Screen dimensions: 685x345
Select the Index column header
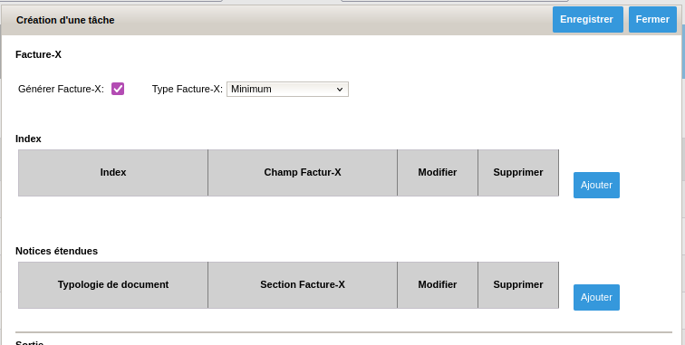click(113, 172)
